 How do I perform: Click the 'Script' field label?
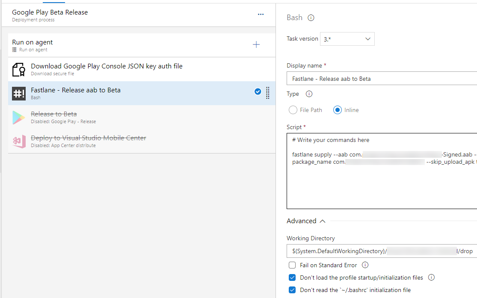click(x=294, y=127)
